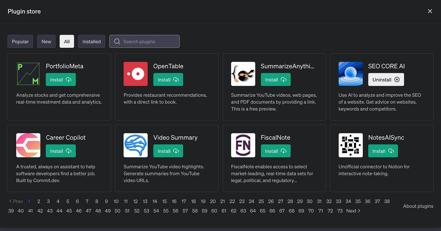This screenshot has width=441, height=231.
Task: Click the OpenTable red logo
Action: click(136, 74)
